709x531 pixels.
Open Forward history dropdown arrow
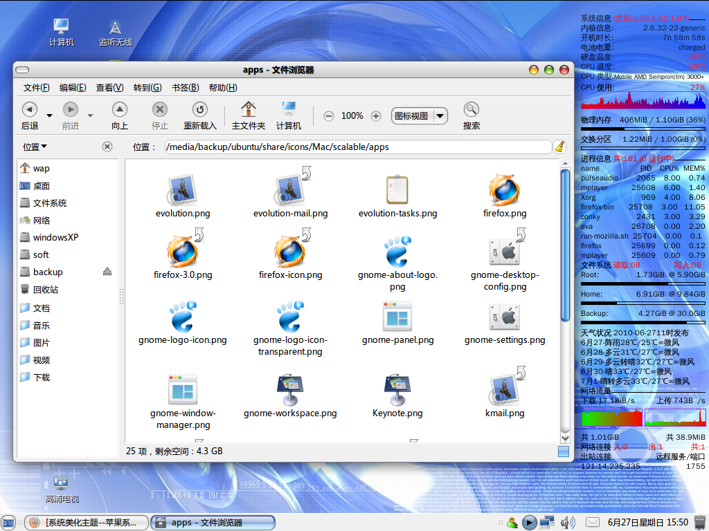pyautogui.click(x=91, y=115)
